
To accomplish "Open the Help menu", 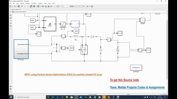I will pos(53,3).
